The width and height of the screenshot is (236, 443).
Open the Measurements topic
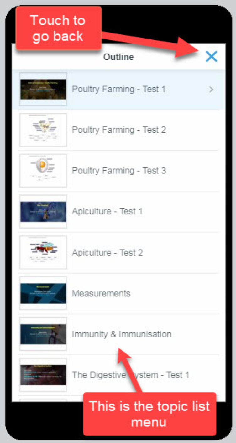click(x=101, y=293)
